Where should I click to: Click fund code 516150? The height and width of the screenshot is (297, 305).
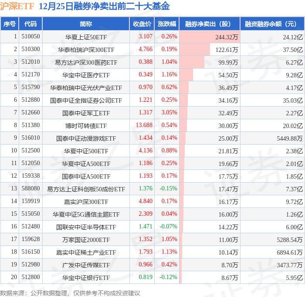30,252
